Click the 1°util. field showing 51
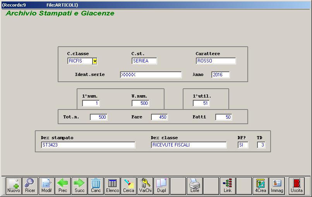 [x=201, y=103]
